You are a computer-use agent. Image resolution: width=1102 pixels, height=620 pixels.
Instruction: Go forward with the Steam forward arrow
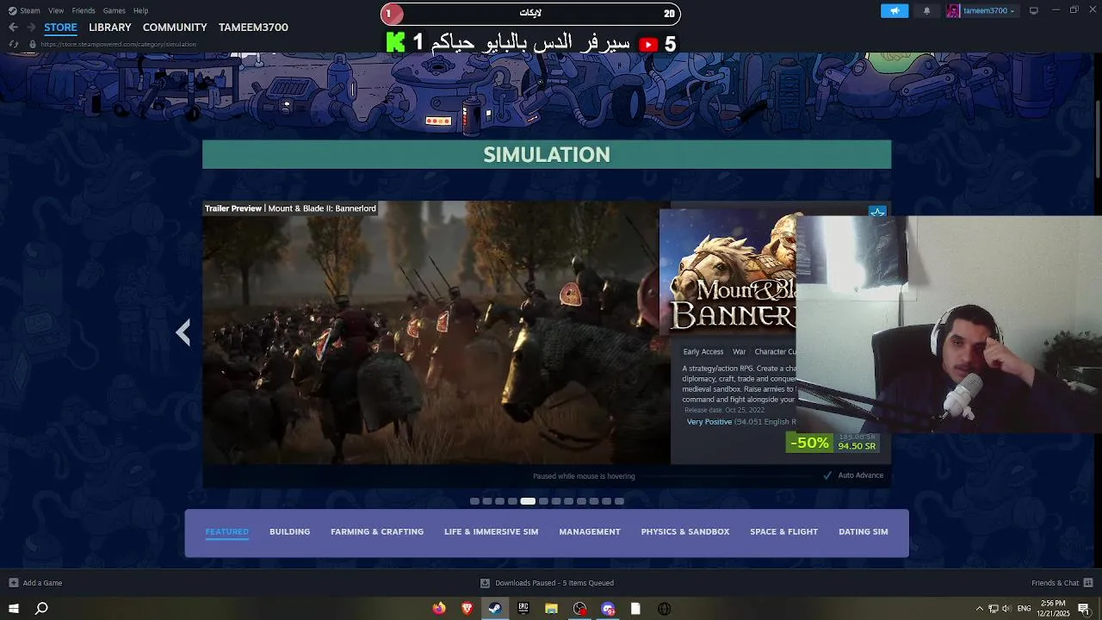click(31, 28)
